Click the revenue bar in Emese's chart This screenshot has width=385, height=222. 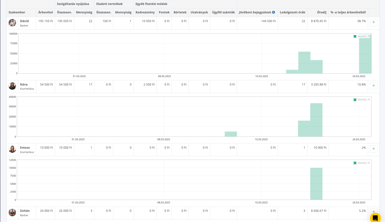click(x=316, y=183)
